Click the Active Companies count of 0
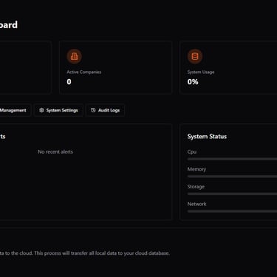 (69, 82)
